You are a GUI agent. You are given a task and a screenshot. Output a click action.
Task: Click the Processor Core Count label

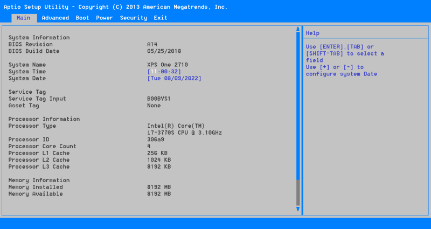coord(43,147)
